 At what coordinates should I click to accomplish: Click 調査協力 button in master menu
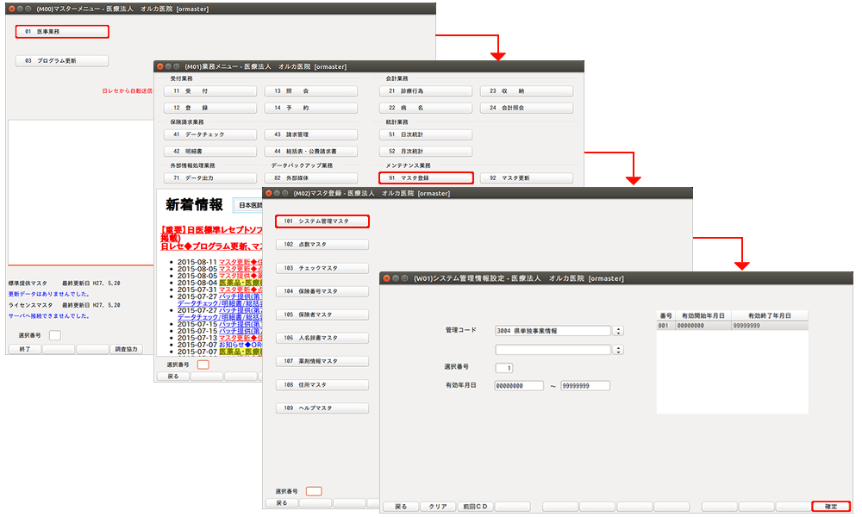click(126, 350)
